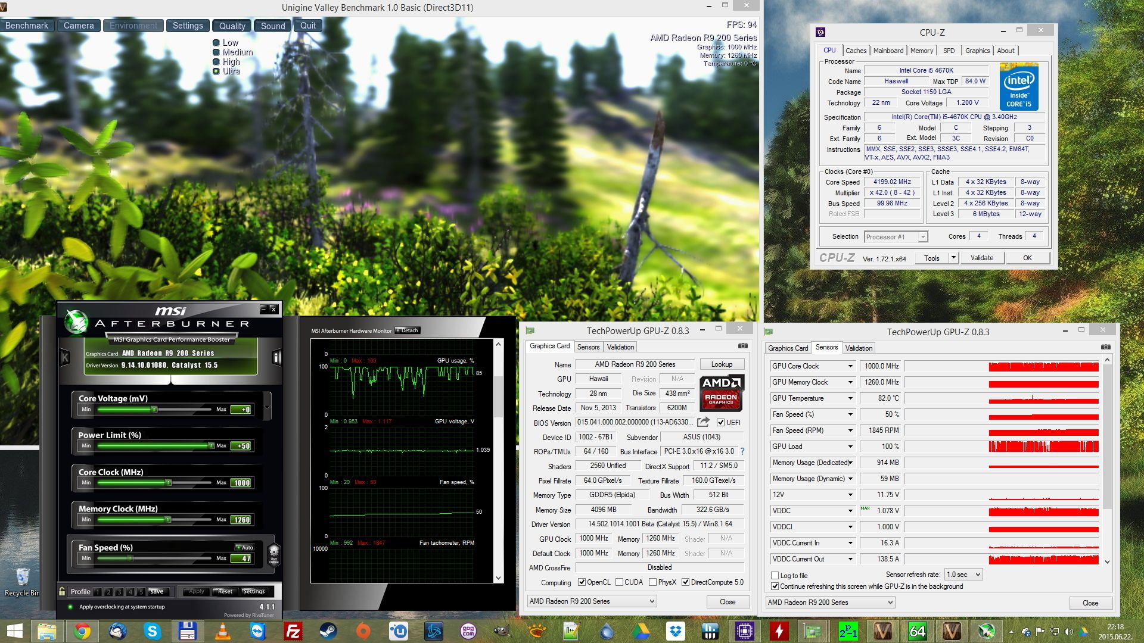Open Origin from the taskbar
The height and width of the screenshot is (643, 1144).
[363, 631]
